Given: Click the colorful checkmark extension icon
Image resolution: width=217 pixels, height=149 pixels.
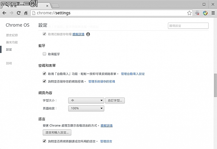Looking at the screenshot, I should 205,13.
